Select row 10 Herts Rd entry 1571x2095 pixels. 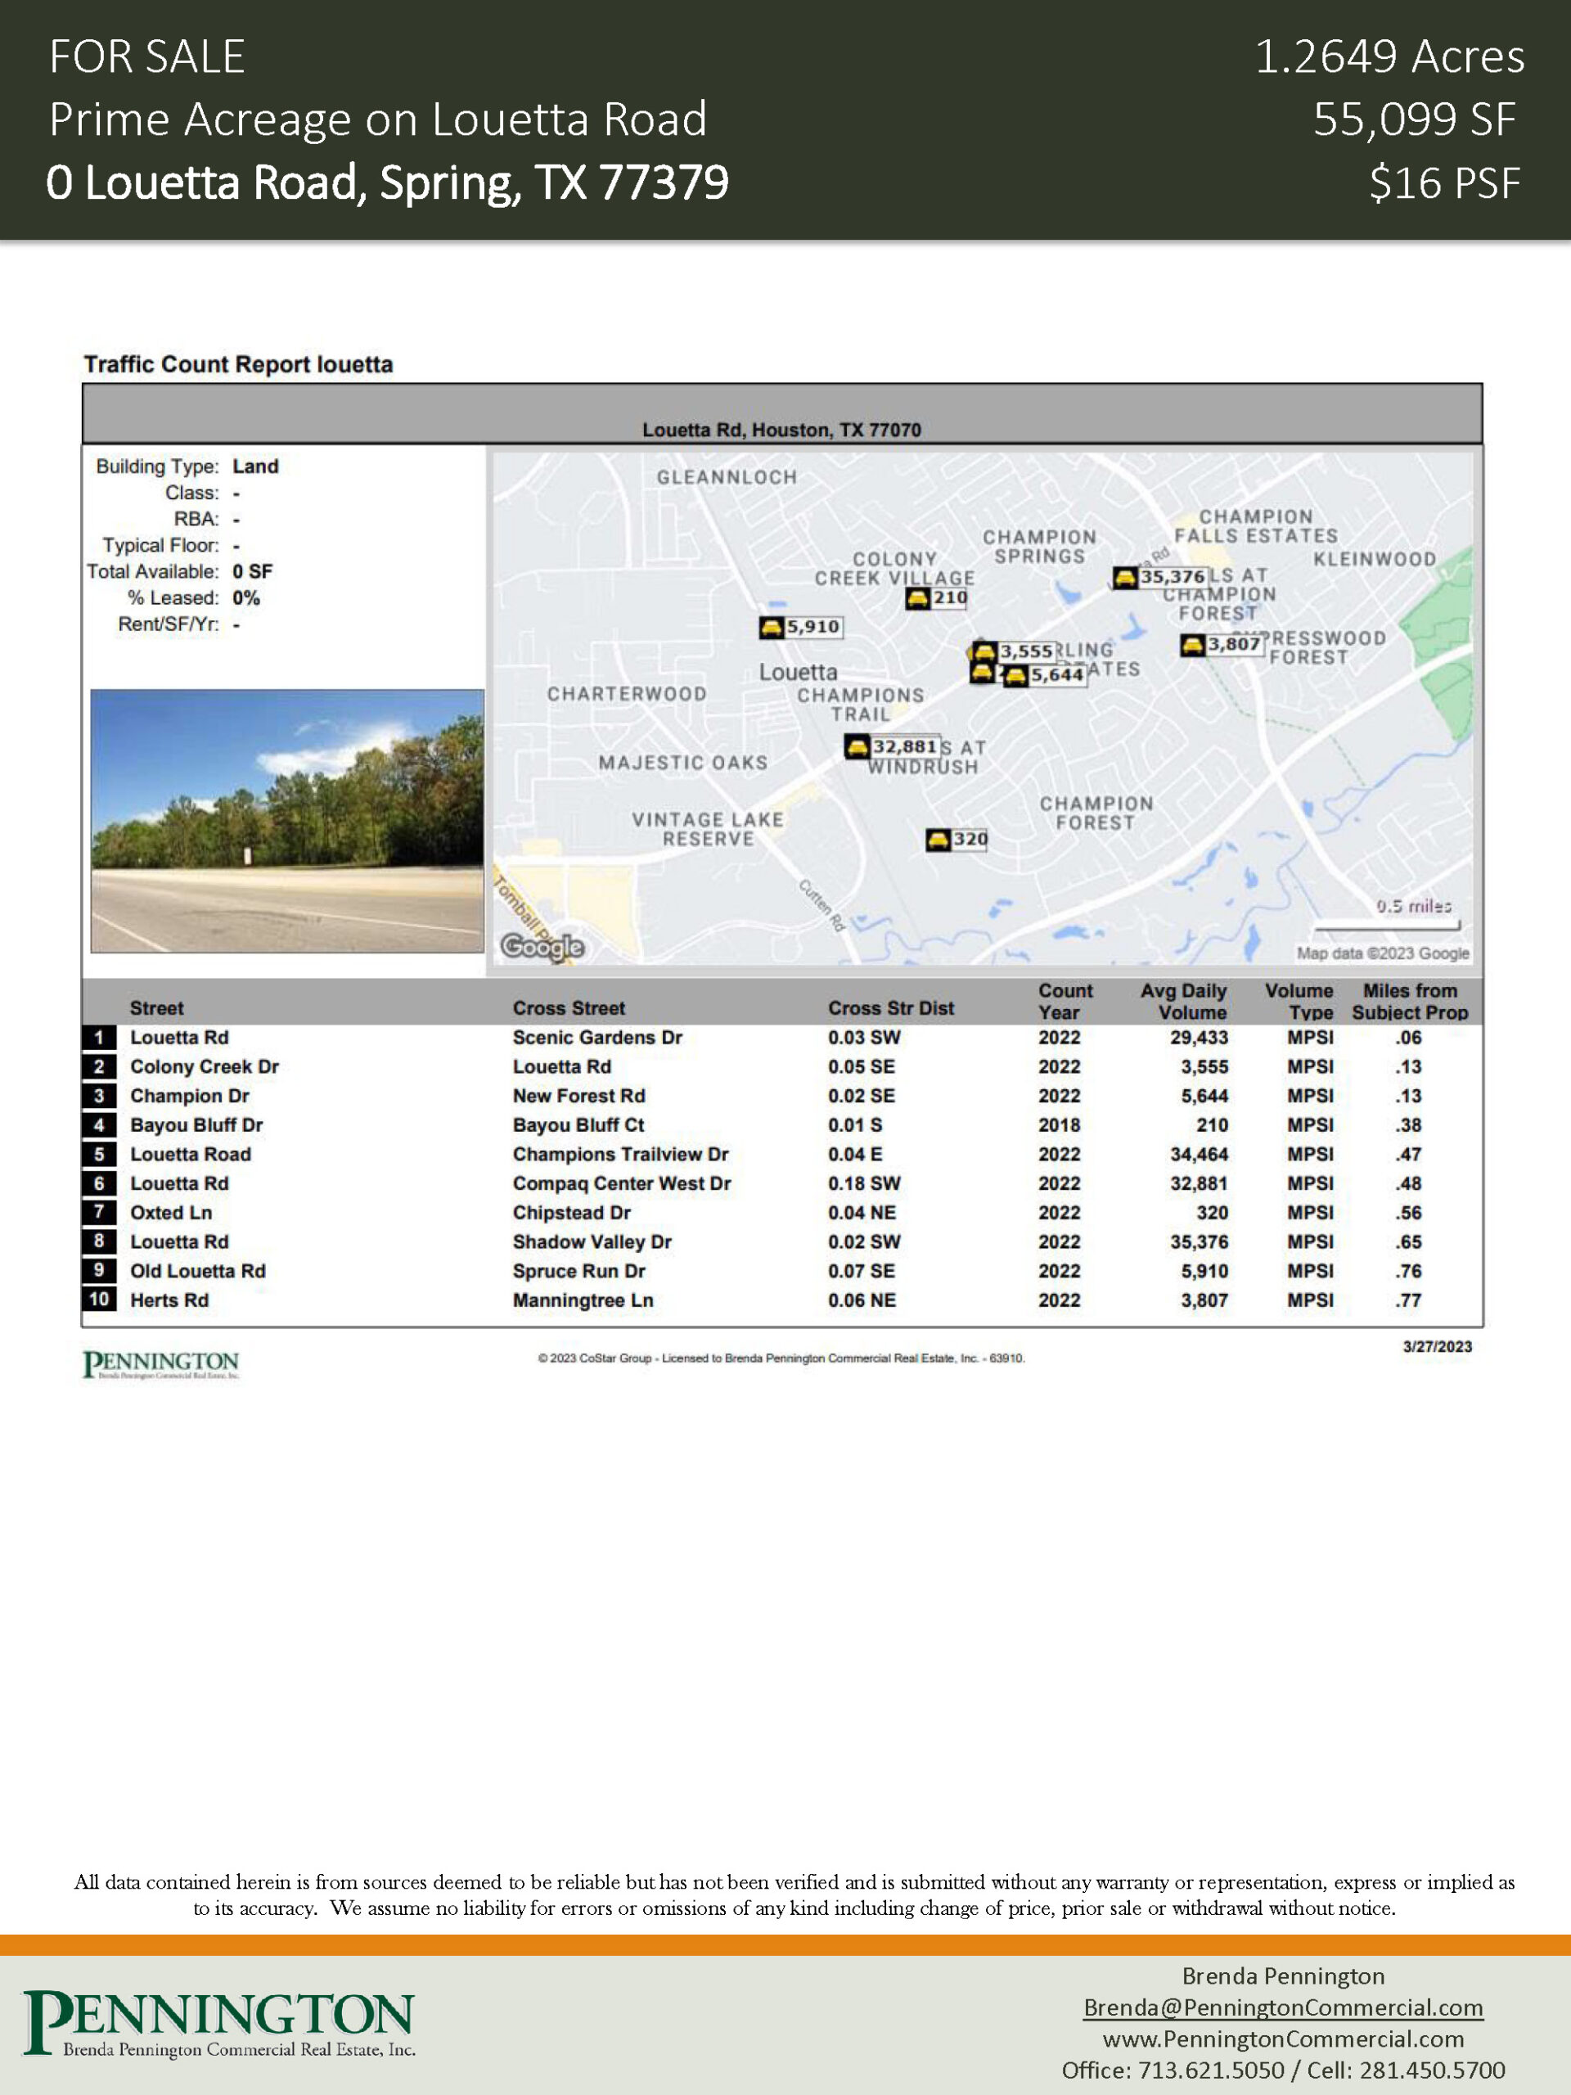tap(169, 1300)
